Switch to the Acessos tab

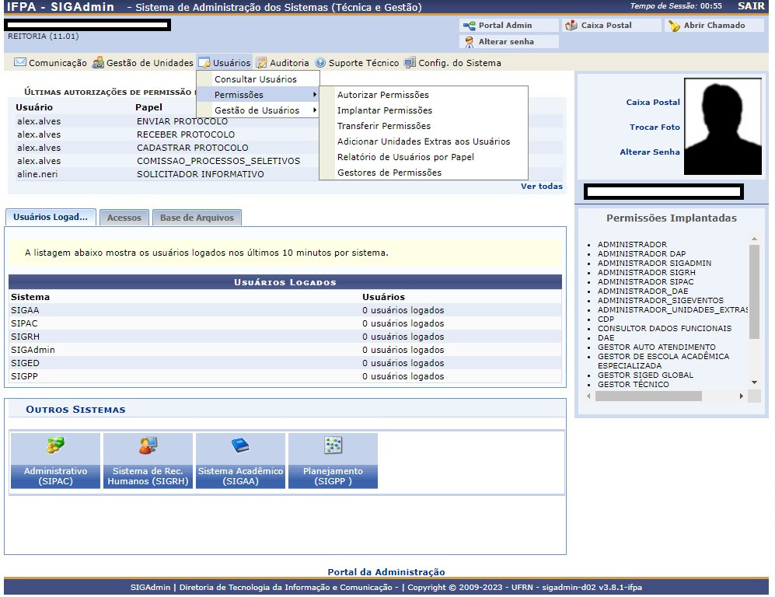124,218
